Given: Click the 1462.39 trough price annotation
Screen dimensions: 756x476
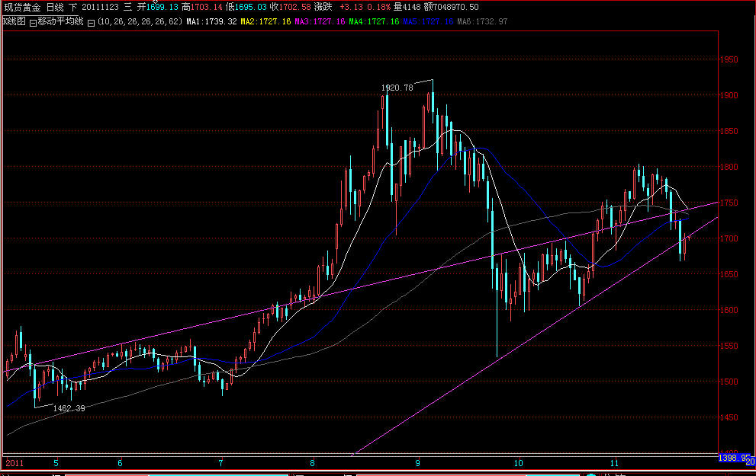Looking at the screenshot, I should point(69,408).
